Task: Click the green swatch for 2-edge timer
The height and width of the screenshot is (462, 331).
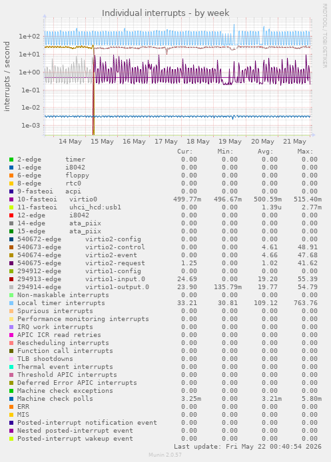Action: pyautogui.click(x=11, y=160)
